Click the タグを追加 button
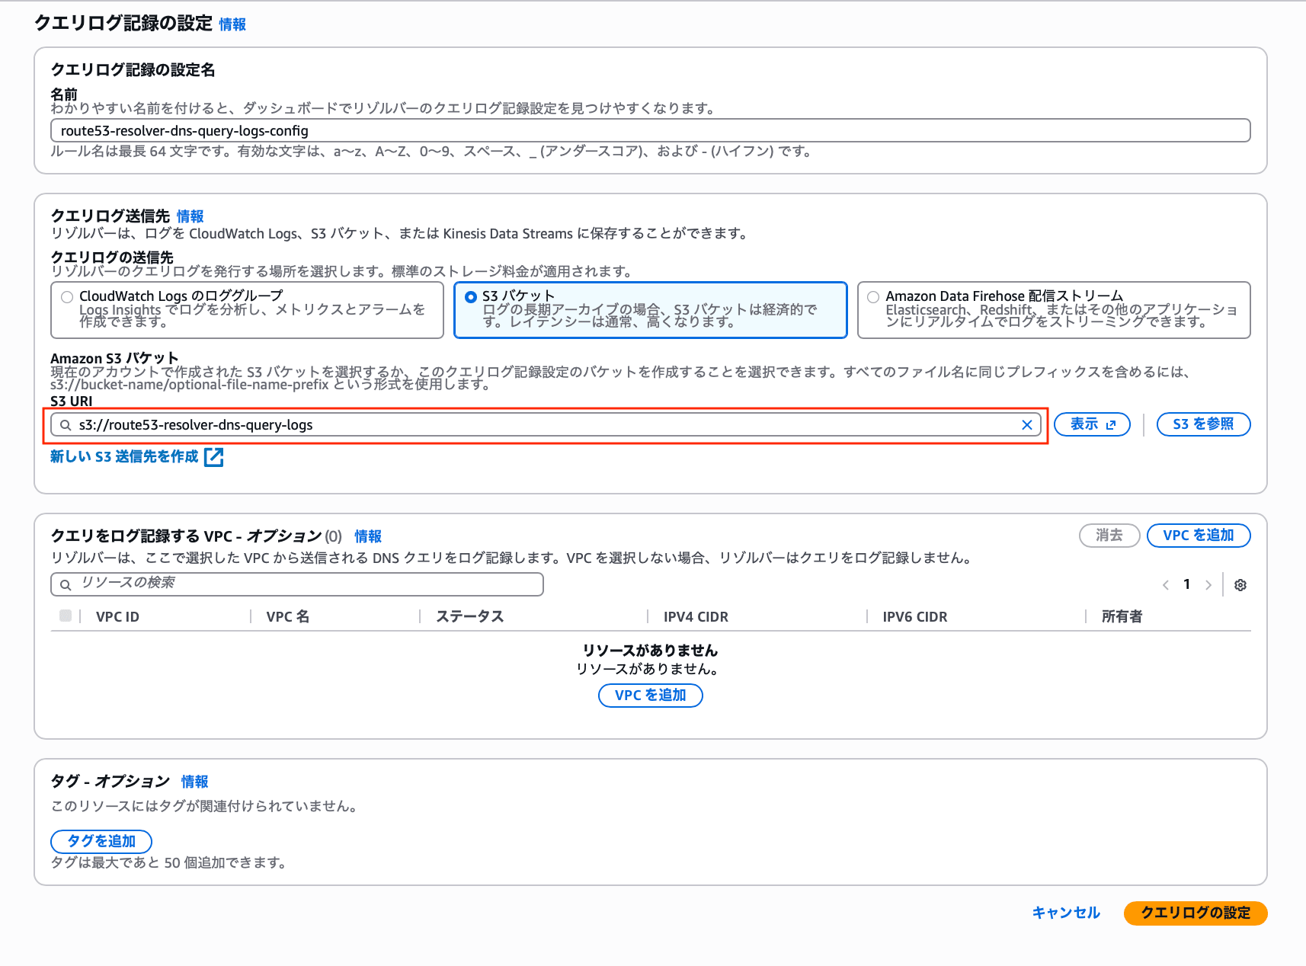This screenshot has width=1306, height=966. pyautogui.click(x=101, y=841)
